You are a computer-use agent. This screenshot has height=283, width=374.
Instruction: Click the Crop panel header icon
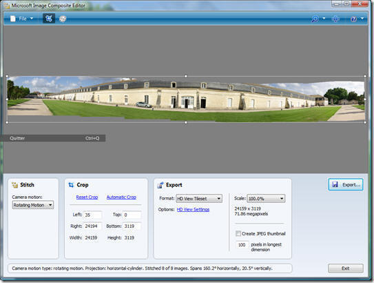pyautogui.click(x=71, y=185)
